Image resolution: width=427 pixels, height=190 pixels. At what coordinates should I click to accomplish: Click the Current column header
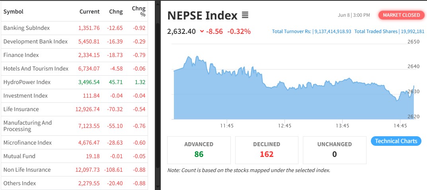pyautogui.click(x=90, y=12)
